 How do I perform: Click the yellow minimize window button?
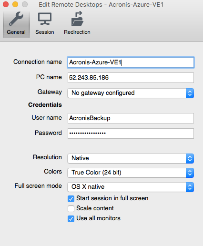coord(15,4)
